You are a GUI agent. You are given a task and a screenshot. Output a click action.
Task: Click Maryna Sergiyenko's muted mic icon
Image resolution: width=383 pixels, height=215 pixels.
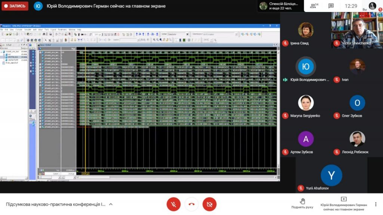point(285,116)
